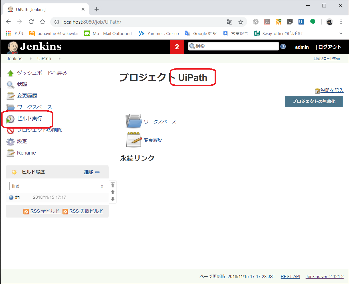Click the 推移 trend link
The height and width of the screenshot is (284, 349).
coord(89,172)
